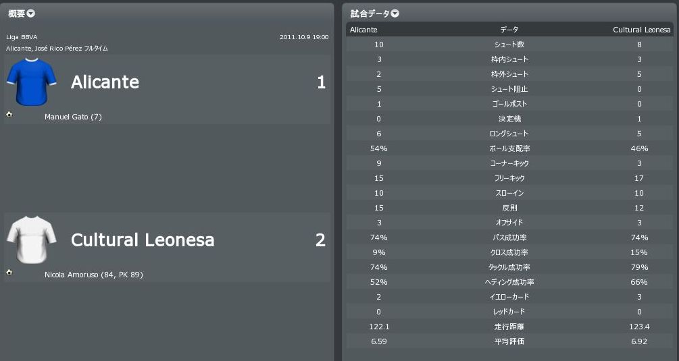
Task: Open the Cultural Leonesa team name link
Action: click(x=143, y=240)
